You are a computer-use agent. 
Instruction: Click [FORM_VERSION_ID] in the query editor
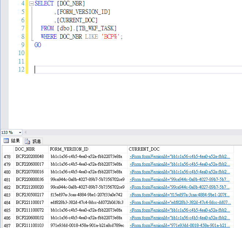coord(83,12)
